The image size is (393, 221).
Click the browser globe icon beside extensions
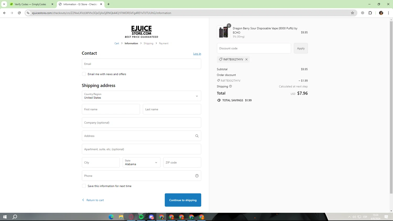(363, 13)
